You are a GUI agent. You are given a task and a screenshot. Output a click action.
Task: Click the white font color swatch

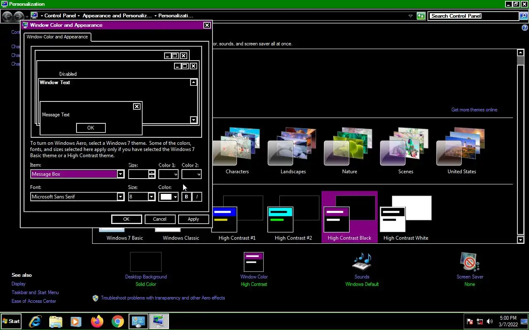[x=166, y=197]
